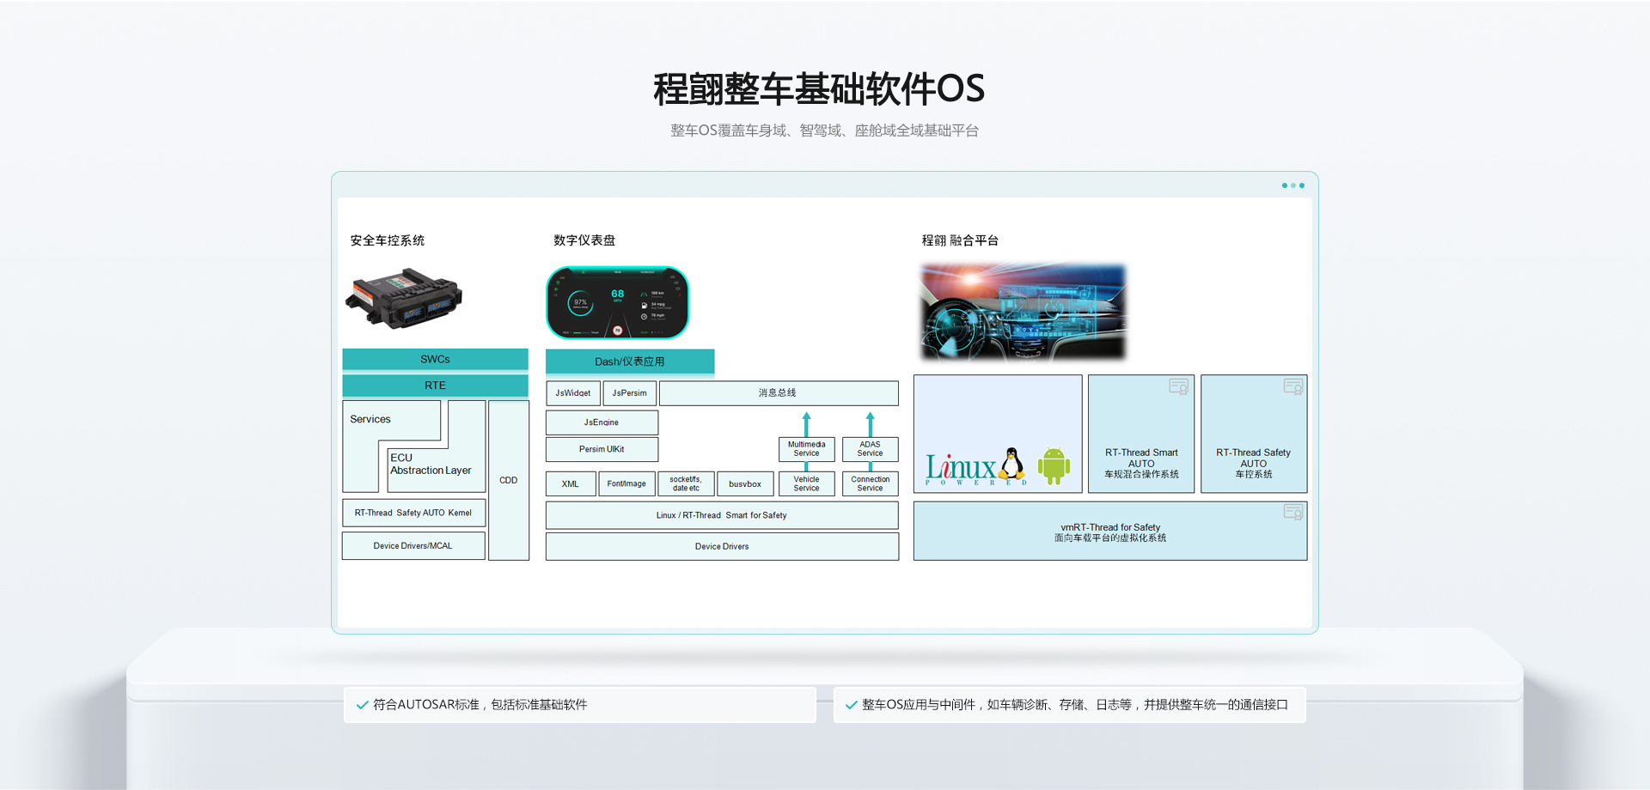Click the green Android robot logo
Image resolution: width=1650 pixels, height=790 pixels.
click(x=1054, y=465)
